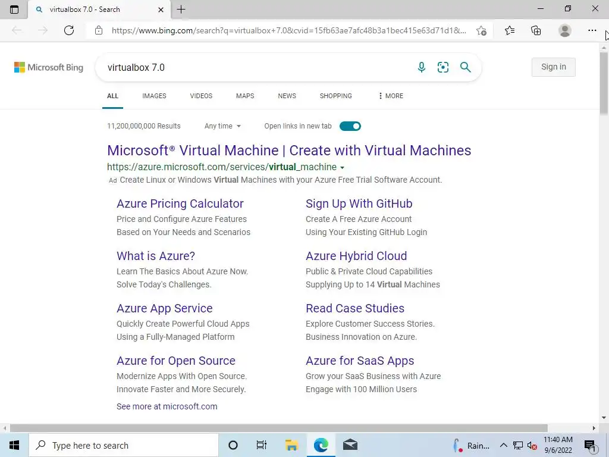The image size is (609, 457).
Task: Open Azure Pricing Calculator link
Action: (x=180, y=204)
